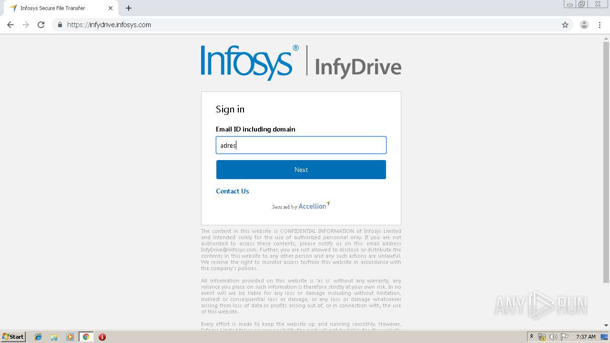Click the Action Center flag icon

tap(565, 337)
